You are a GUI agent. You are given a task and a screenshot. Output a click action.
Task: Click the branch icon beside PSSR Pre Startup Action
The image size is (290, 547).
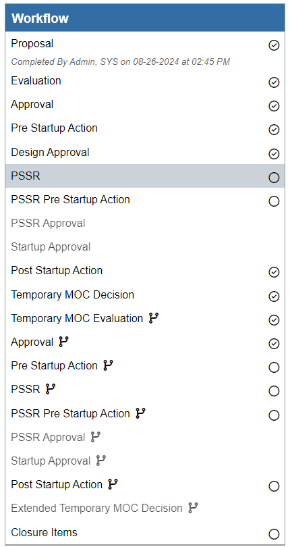pos(140,413)
